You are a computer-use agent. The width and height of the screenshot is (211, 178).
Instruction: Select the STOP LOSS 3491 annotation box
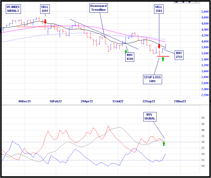(152, 79)
